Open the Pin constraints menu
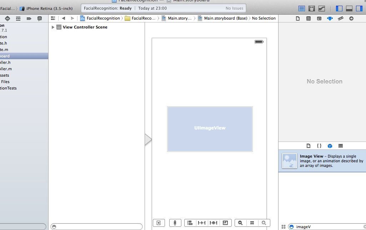This screenshot has width=366, height=230. (202, 223)
